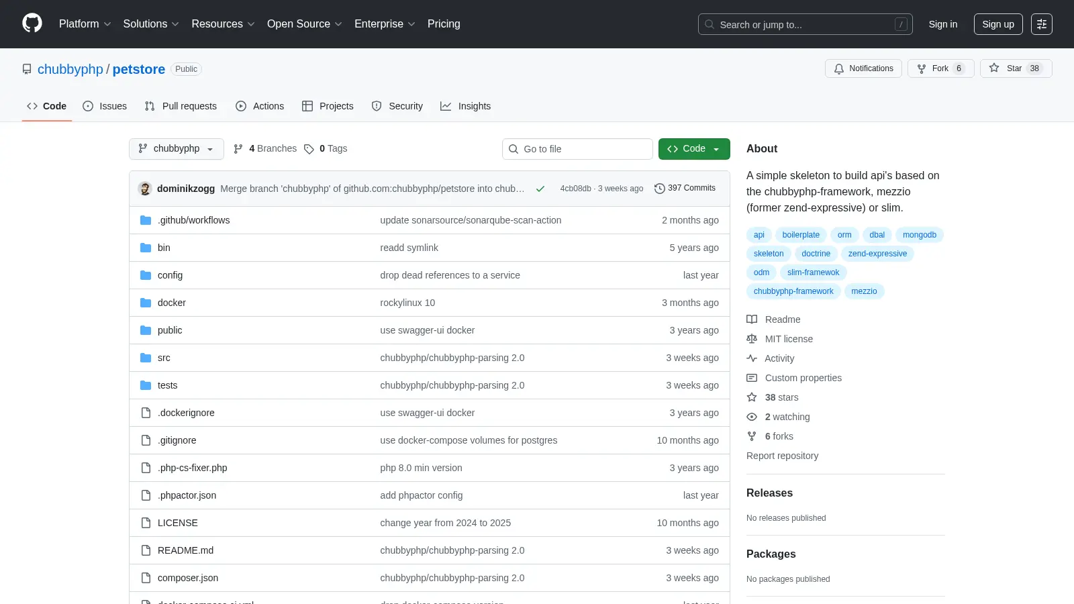
Task: Click the folder icon for .github/workflows
Action: click(x=146, y=220)
